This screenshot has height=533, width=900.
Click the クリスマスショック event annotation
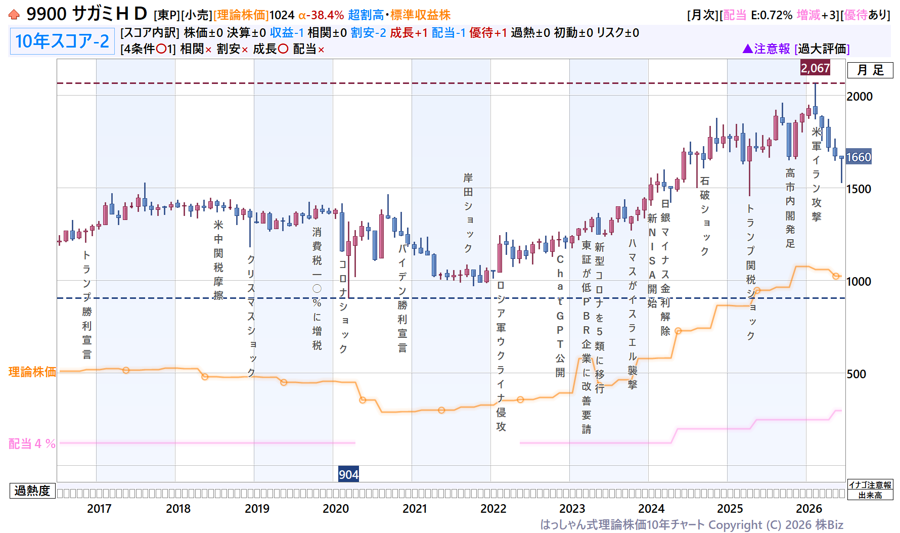tap(251, 316)
